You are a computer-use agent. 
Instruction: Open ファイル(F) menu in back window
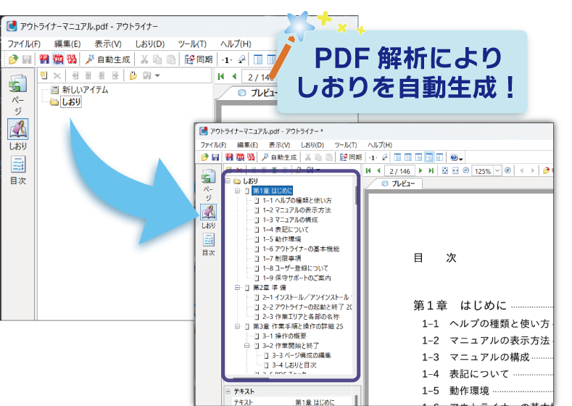24,44
